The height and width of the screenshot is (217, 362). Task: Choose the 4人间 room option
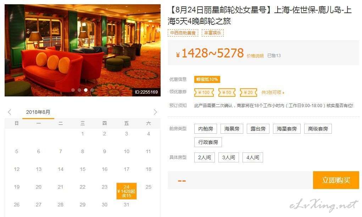[253, 157]
